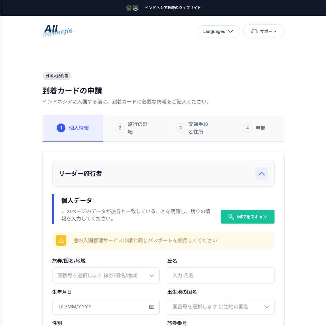Select step 1 個人情報 tab
326x326 pixels.
73,128
